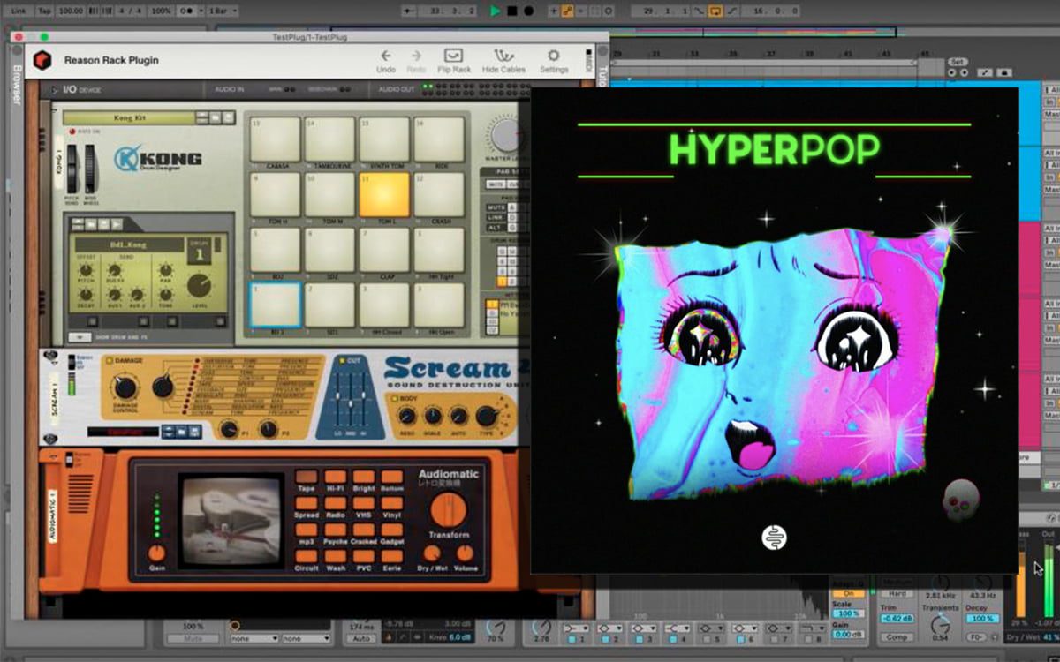
Task: Click the Audiomatic Transform knob
Action: (x=449, y=509)
